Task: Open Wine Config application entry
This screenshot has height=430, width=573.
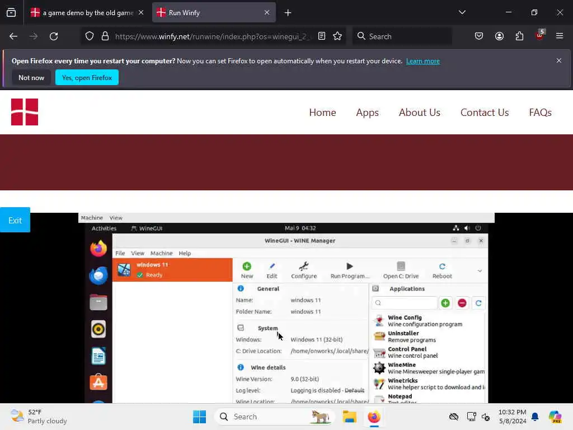Action: tap(428, 321)
